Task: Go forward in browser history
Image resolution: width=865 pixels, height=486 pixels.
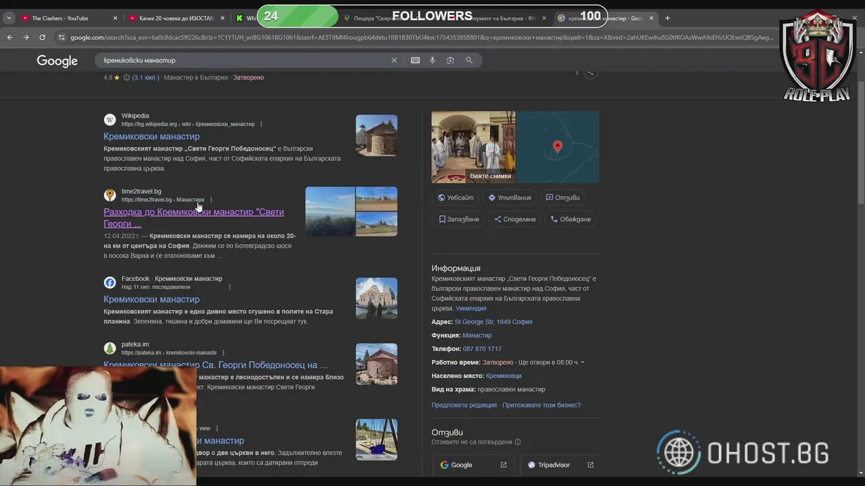Action: [26, 37]
